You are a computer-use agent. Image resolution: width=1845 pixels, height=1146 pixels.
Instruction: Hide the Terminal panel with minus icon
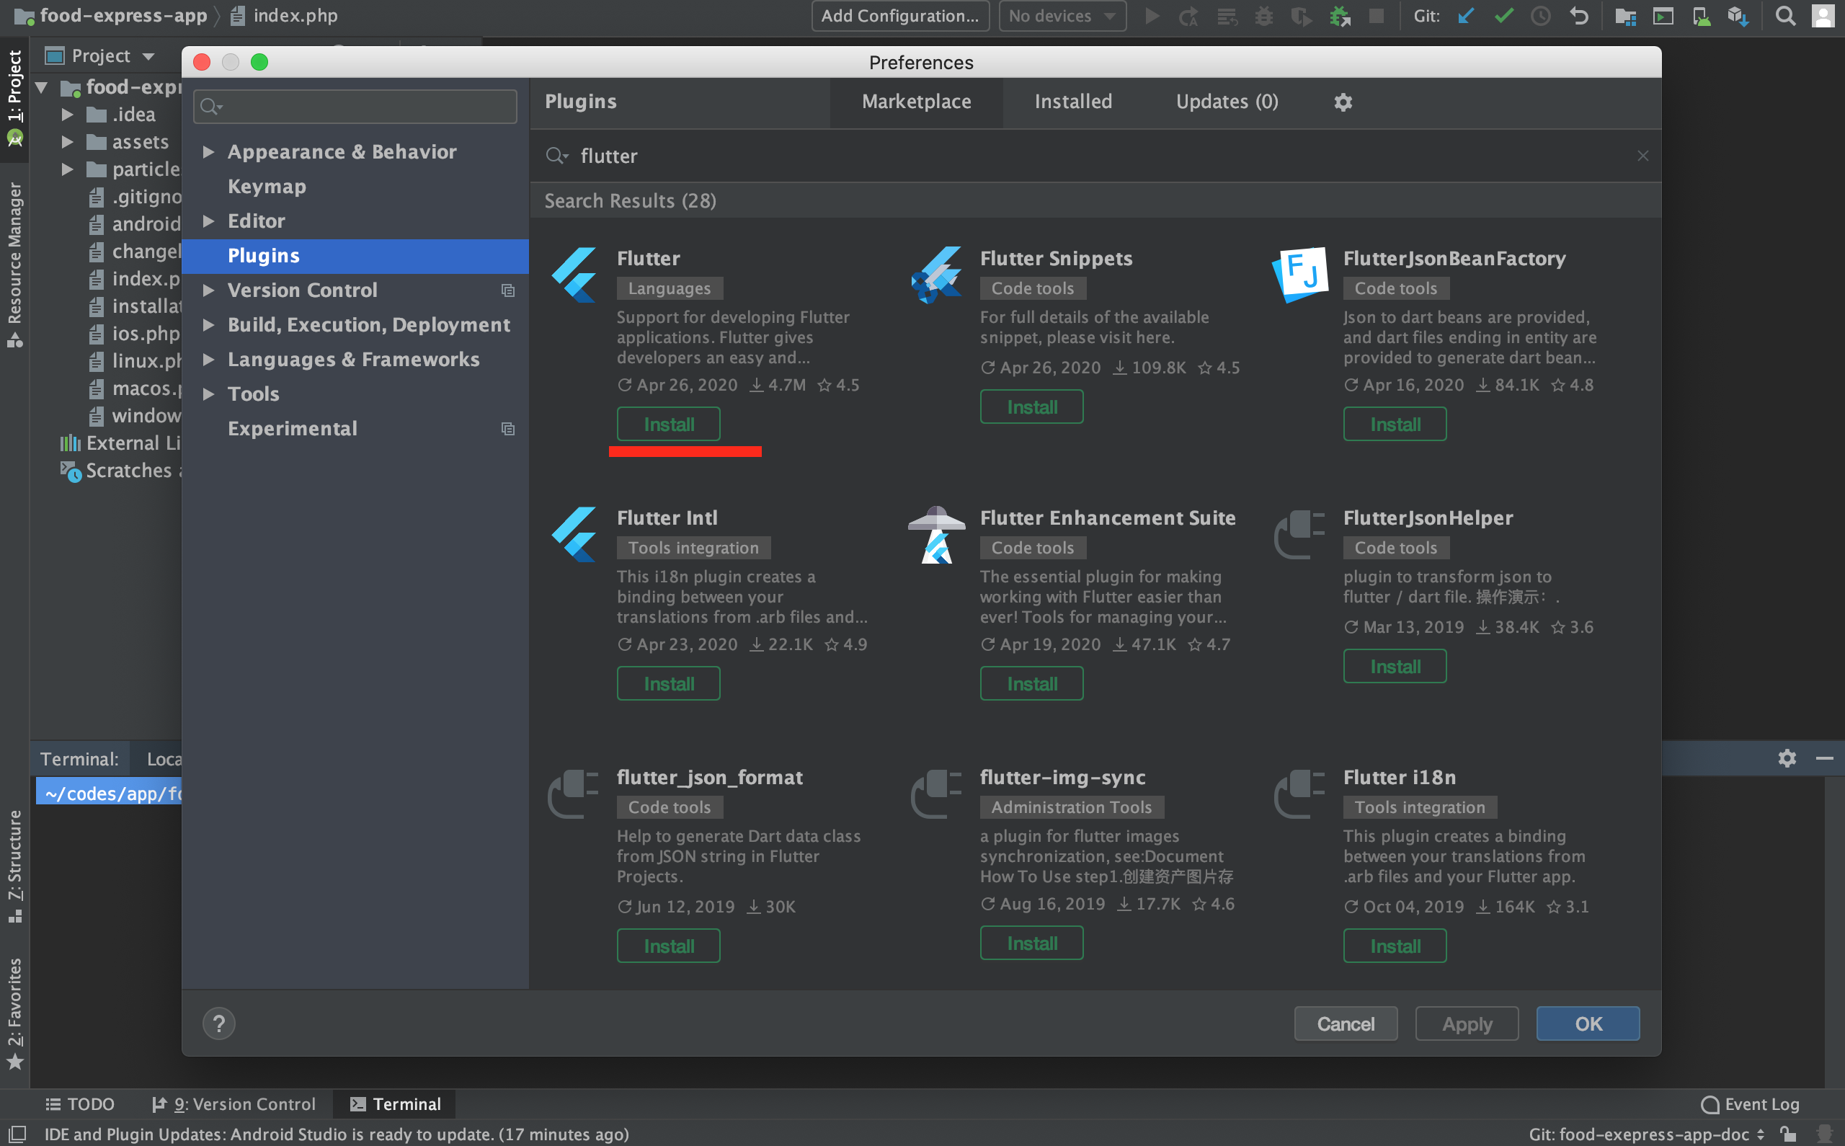coord(1825,758)
